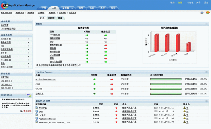Open the 报表 main tab
Viewport: 211px width, 129px height.
92,8
